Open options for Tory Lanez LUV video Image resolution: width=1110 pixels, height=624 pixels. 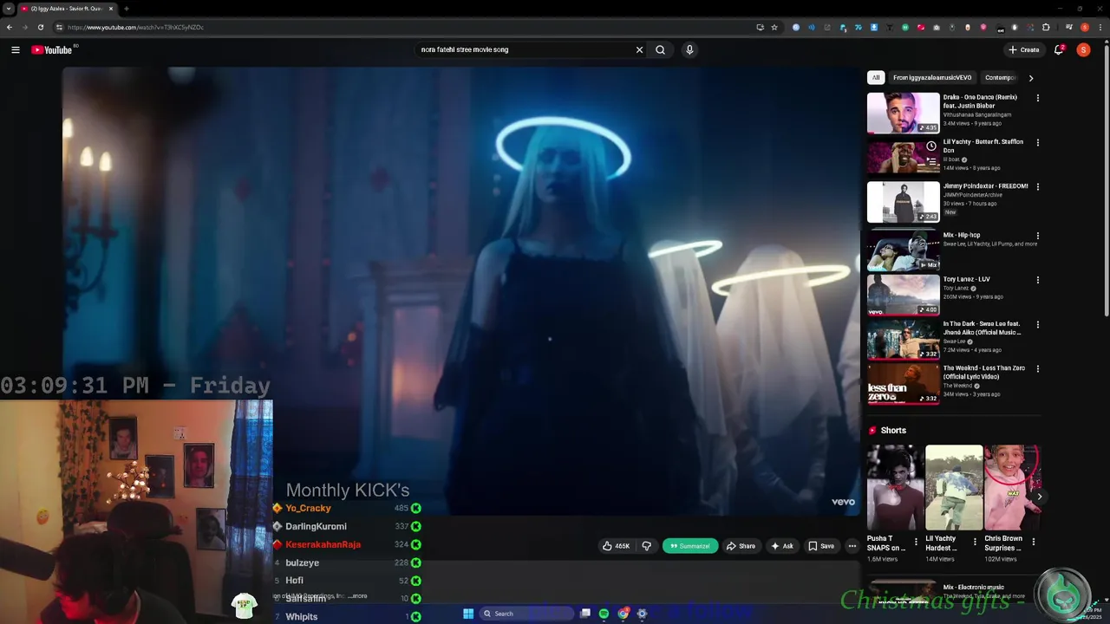coord(1037,280)
